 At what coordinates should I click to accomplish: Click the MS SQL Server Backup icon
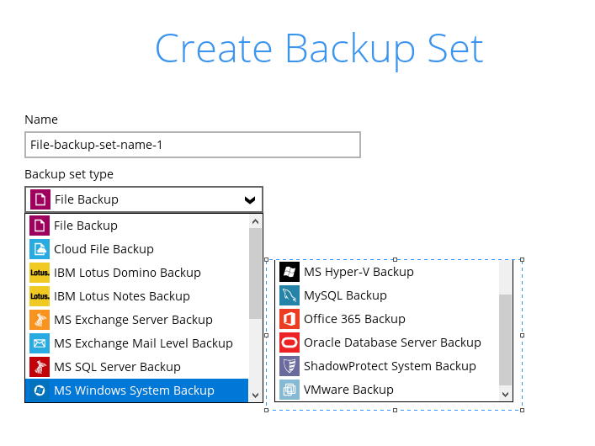(x=40, y=367)
